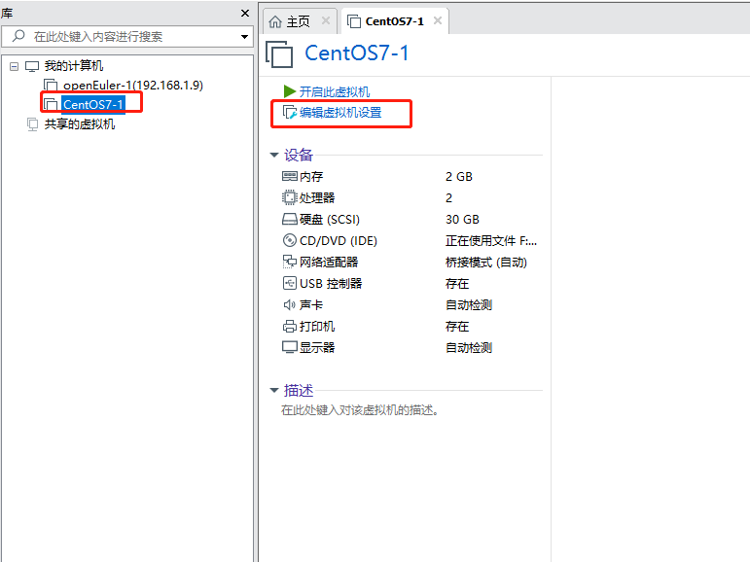The image size is (750, 562).
Task: Click the 30 GB disk value
Action: pos(462,219)
